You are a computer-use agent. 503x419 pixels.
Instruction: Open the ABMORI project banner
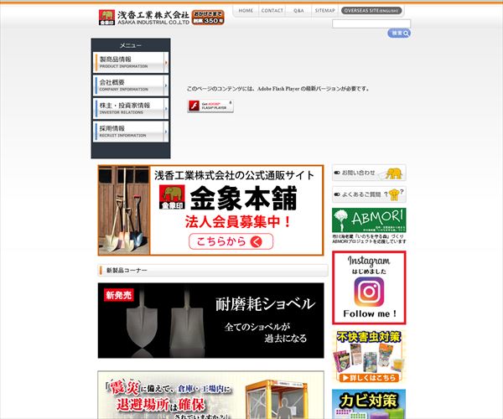click(x=369, y=220)
